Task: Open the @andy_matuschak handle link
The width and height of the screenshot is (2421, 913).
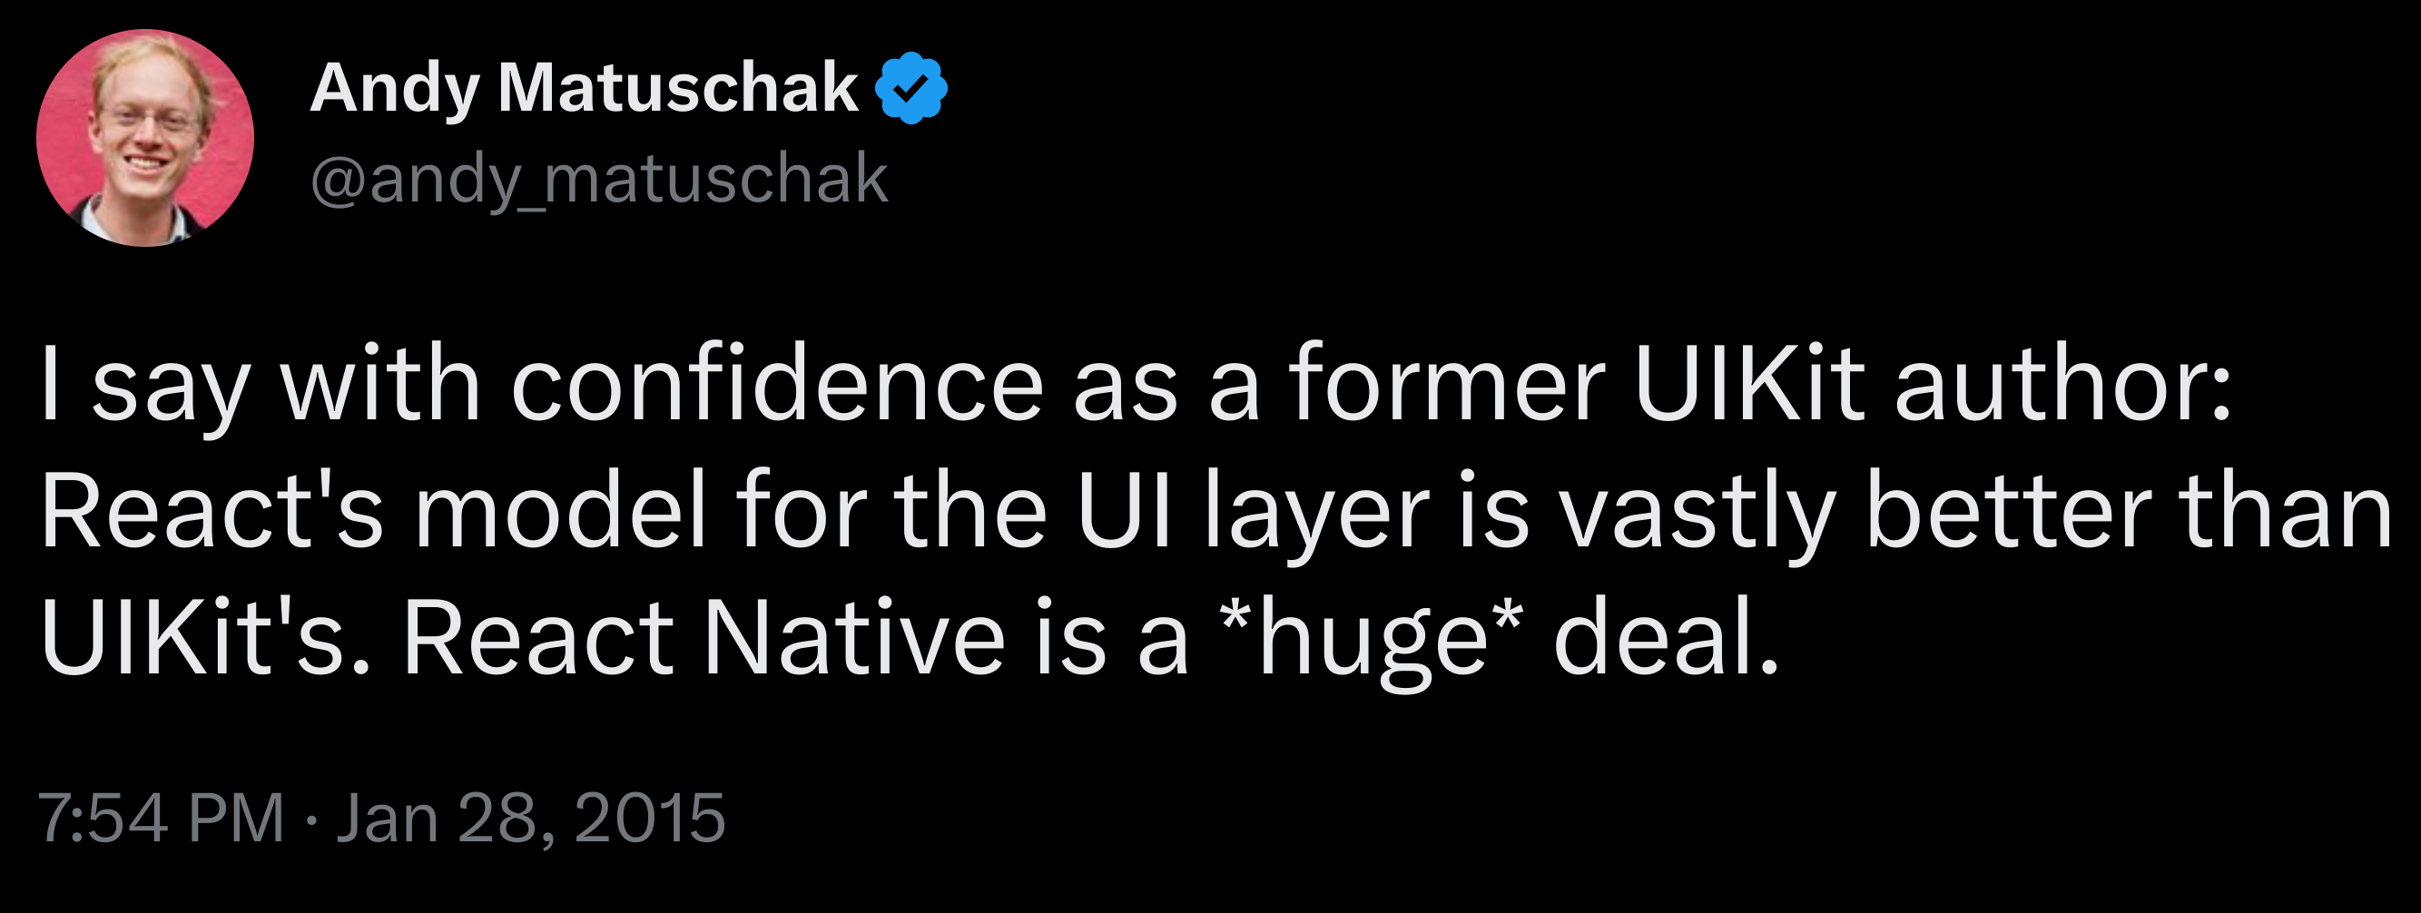Action: click(x=599, y=179)
